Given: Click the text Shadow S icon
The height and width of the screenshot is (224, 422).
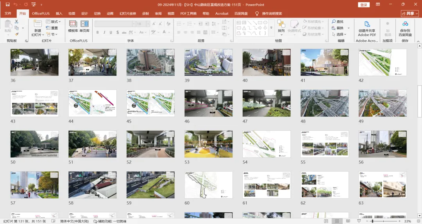Looking at the screenshot, I should coord(118,32).
